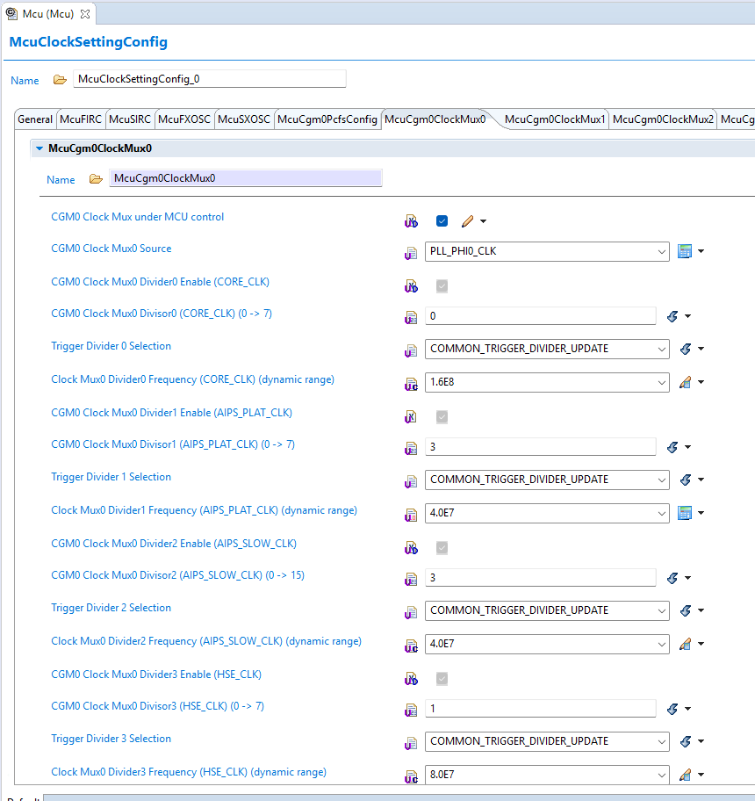Click parameter icon for Divisor0 (CORE_CLK) field
755x801 pixels.
411,318
